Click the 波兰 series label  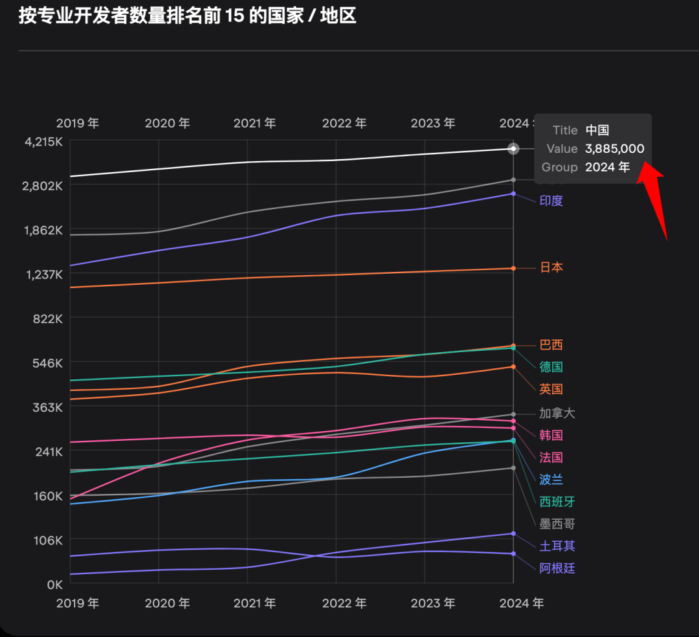(x=551, y=480)
